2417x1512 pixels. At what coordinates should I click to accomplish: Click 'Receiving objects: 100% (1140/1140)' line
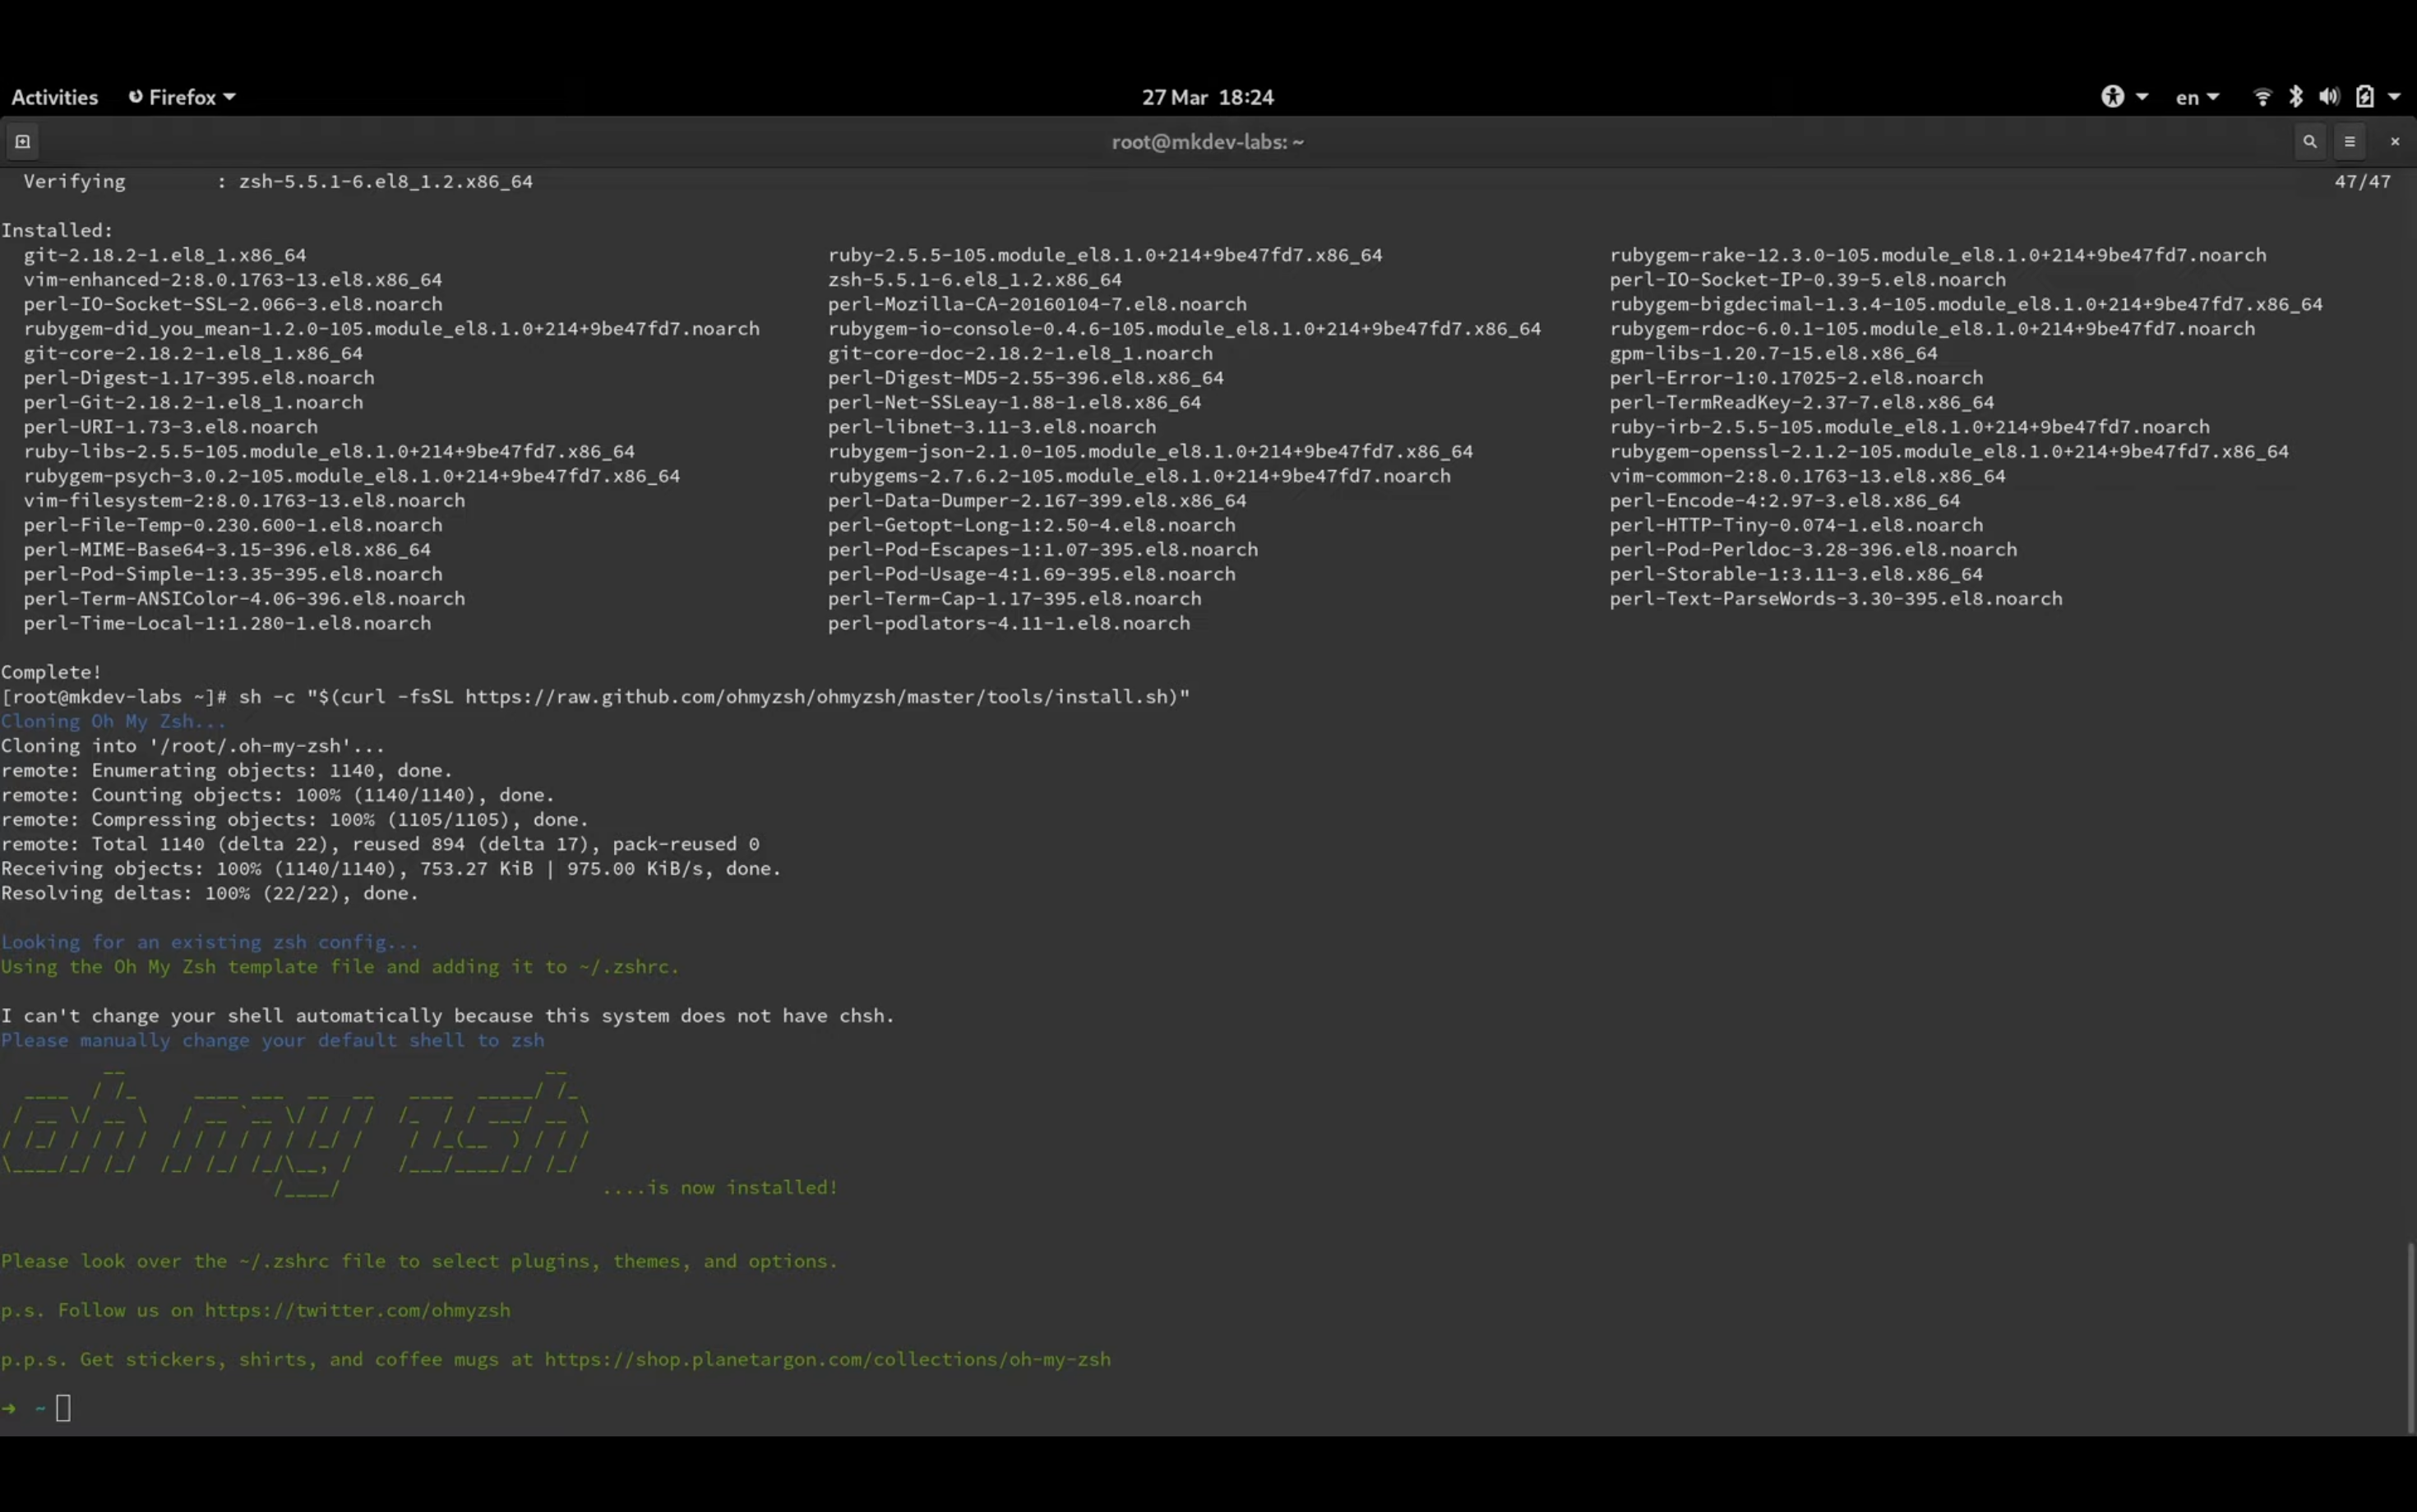[x=391, y=869]
